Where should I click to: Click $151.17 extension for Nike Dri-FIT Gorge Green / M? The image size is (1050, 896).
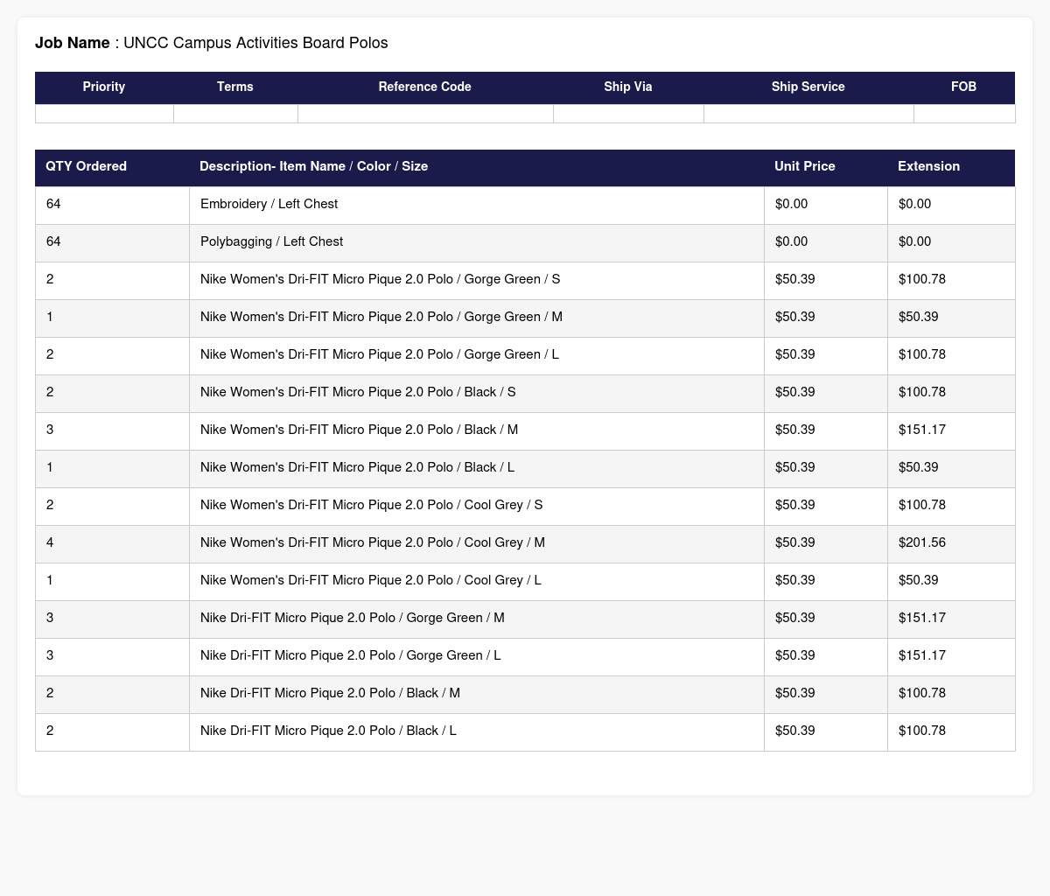(922, 618)
